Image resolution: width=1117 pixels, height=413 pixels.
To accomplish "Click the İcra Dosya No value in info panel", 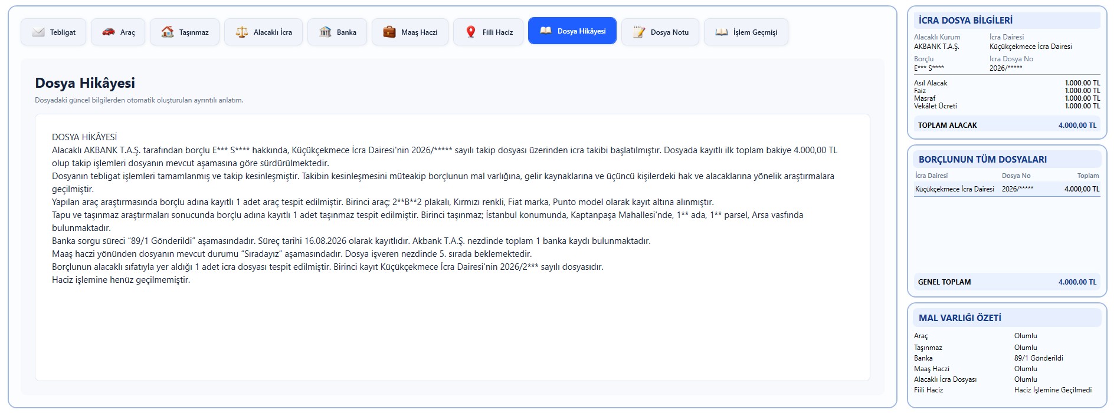I will click(1005, 68).
